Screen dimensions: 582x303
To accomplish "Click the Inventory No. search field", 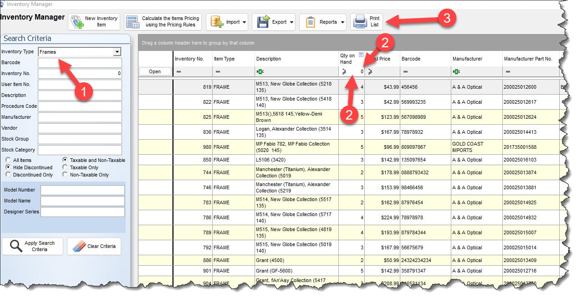I will coord(80,74).
